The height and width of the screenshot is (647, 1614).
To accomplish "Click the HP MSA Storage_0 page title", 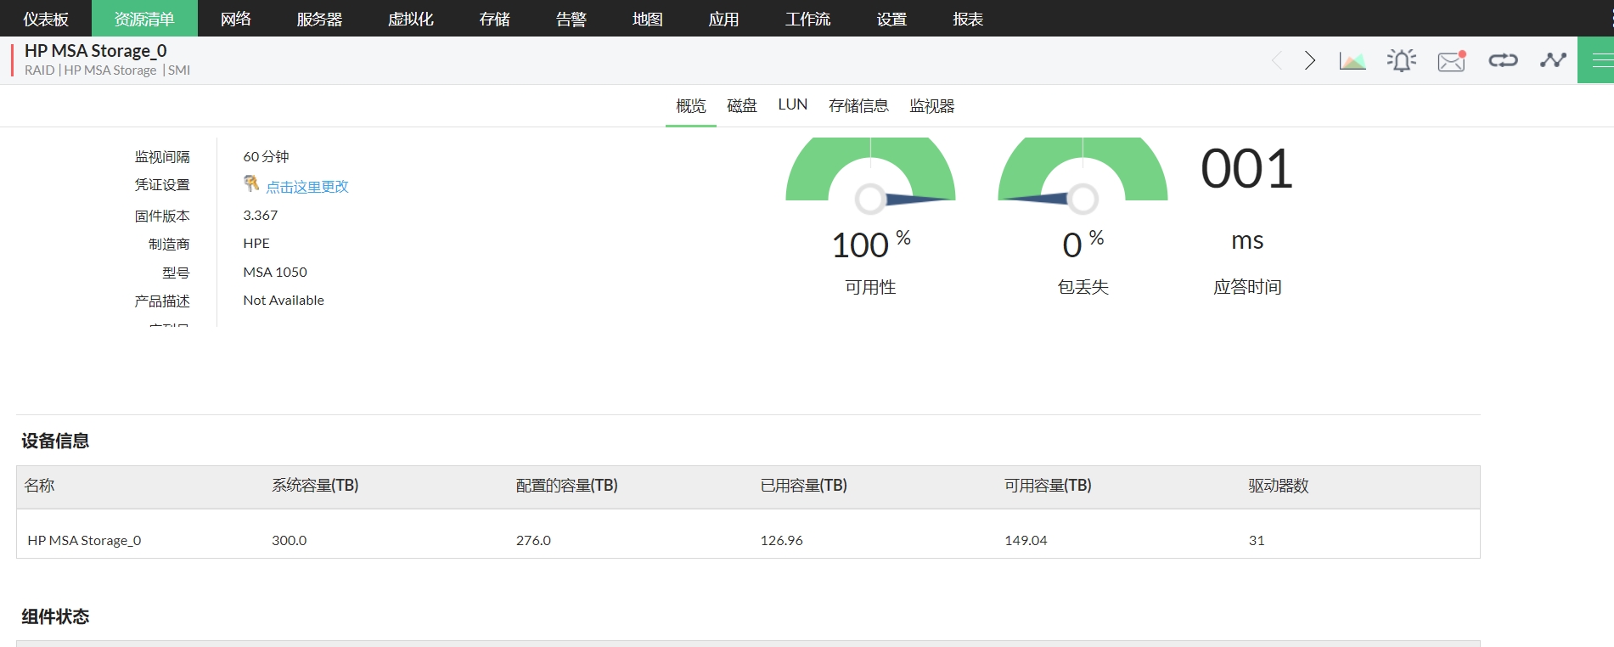I will click(95, 51).
